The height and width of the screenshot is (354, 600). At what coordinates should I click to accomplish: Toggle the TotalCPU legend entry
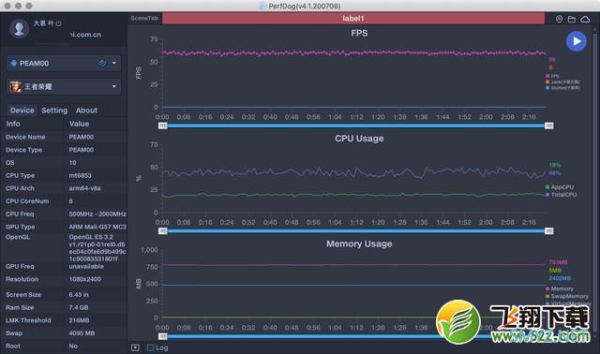tap(561, 195)
